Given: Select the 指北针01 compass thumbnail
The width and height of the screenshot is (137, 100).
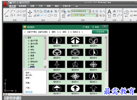Looking at the screenshot, I should [57, 40].
